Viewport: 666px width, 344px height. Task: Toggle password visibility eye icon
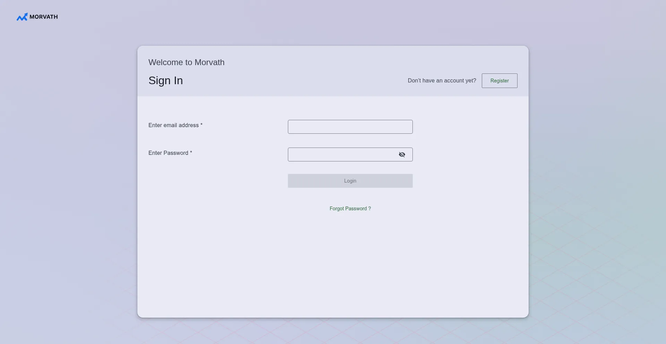(402, 155)
